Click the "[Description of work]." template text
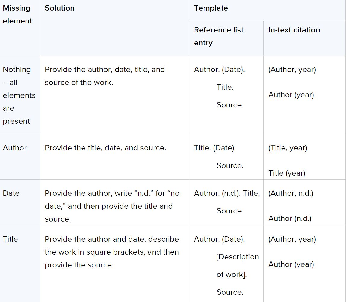 (x=237, y=266)
